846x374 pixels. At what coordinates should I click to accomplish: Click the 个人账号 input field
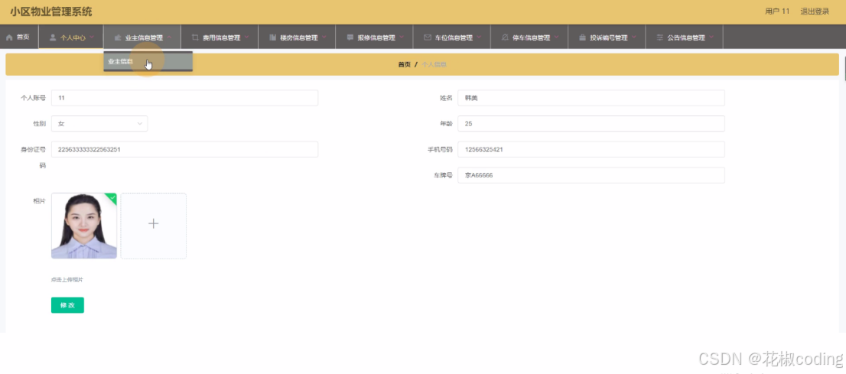(x=184, y=98)
